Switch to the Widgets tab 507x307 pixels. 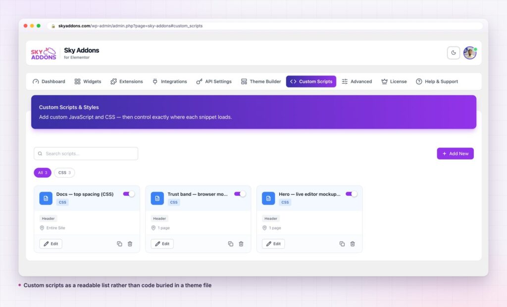(88, 81)
